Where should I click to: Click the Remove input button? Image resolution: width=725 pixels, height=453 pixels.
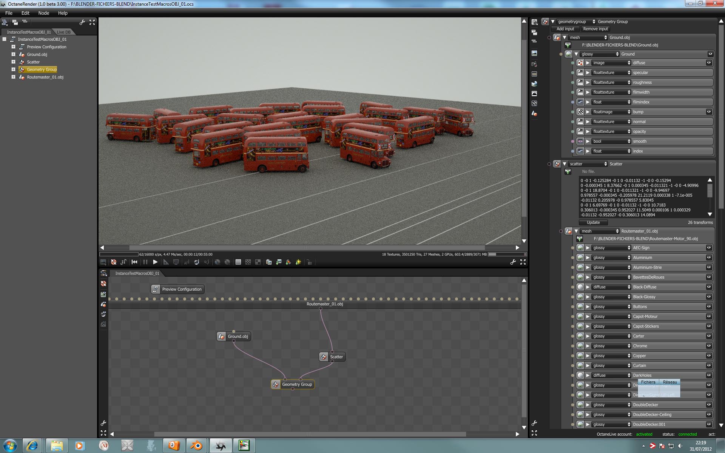pyautogui.click(x=595, y=29)
